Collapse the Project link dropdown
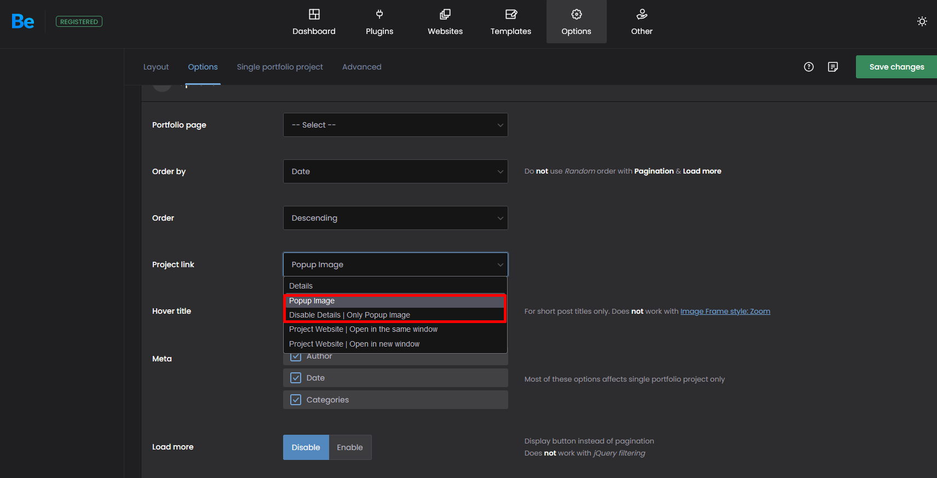This screenshot has height=478, width=937. (x=395, y=264)
